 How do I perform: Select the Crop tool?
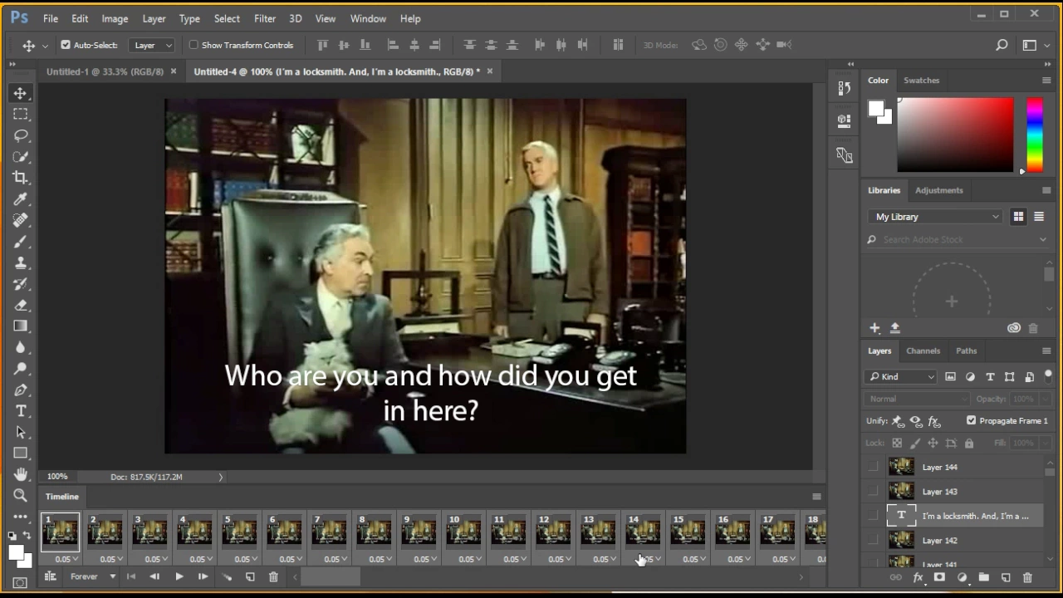pos(21,178)
